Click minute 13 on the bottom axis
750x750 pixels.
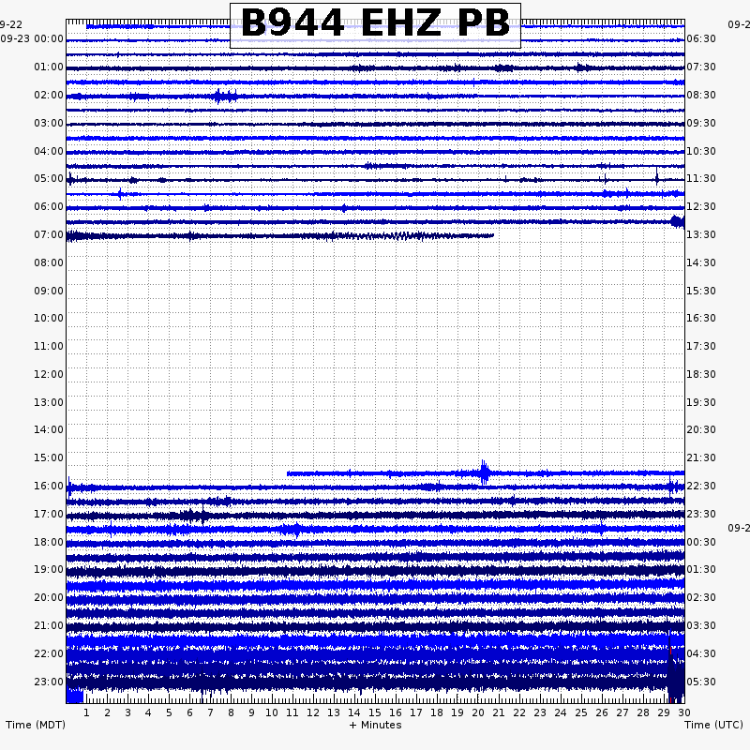[334, 712]
